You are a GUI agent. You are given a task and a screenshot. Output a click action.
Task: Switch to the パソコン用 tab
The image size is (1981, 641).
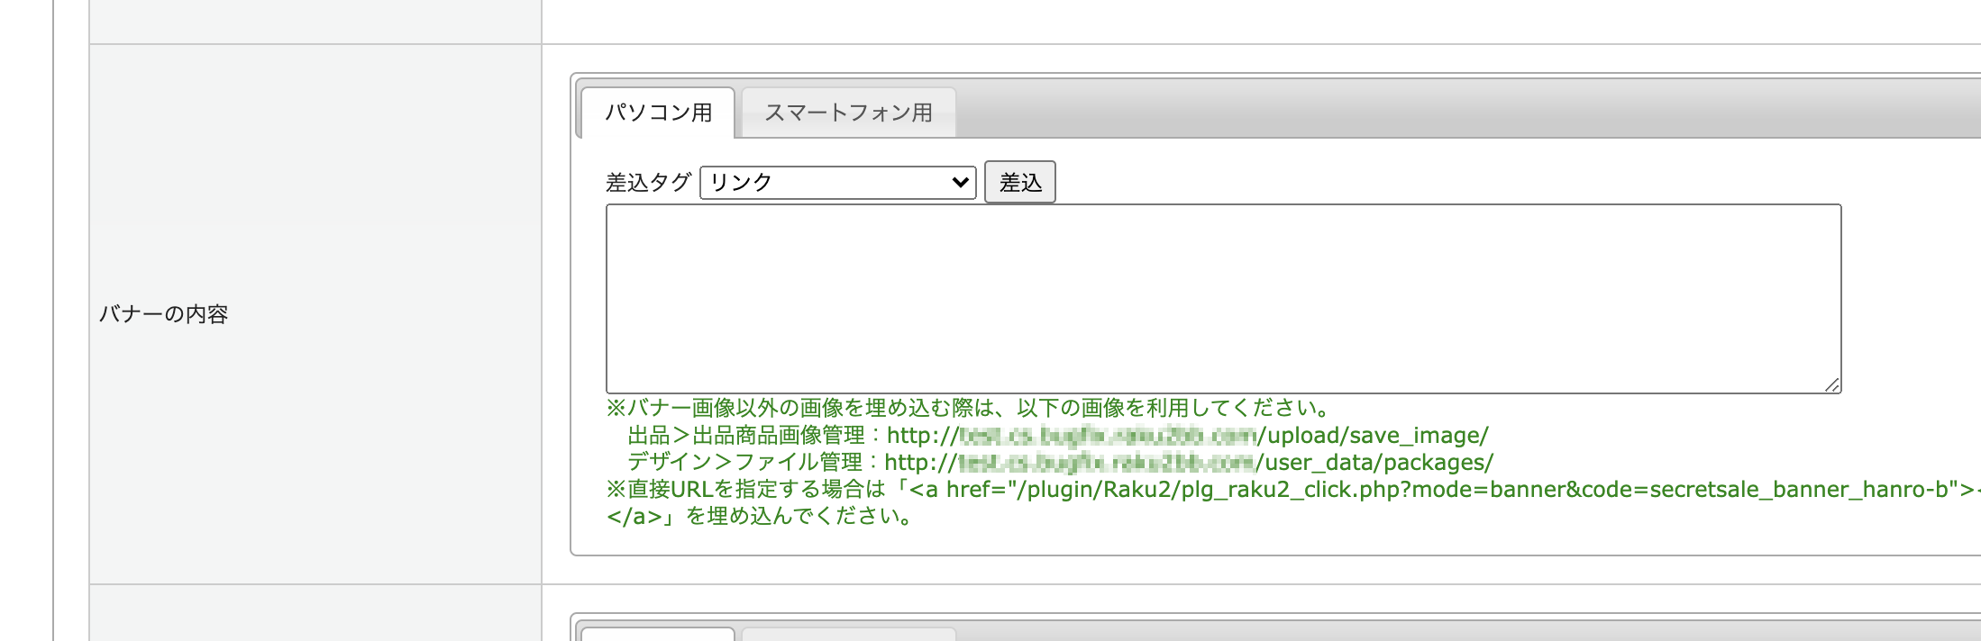pyautogui.click(x=658, y=113)
